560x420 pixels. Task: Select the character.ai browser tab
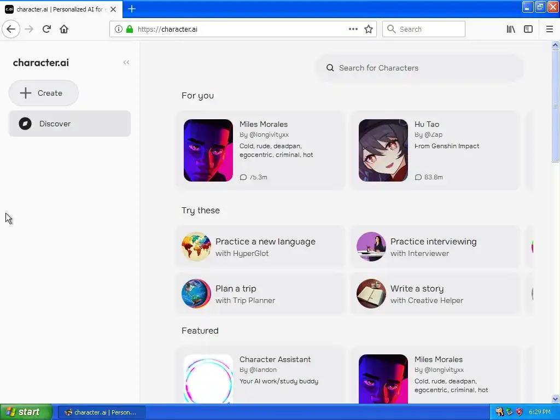click(61, 9)
